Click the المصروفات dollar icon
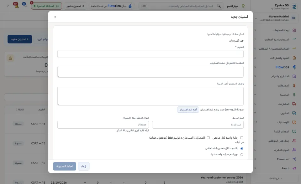The height and width of the screenshot is (184, 301). pyautogui.click(x=294, y=85)
